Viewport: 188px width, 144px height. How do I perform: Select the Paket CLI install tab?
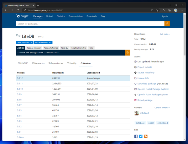[65, 48]
